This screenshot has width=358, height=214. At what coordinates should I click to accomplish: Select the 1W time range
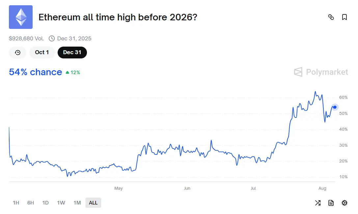click(x=61, y=203)
